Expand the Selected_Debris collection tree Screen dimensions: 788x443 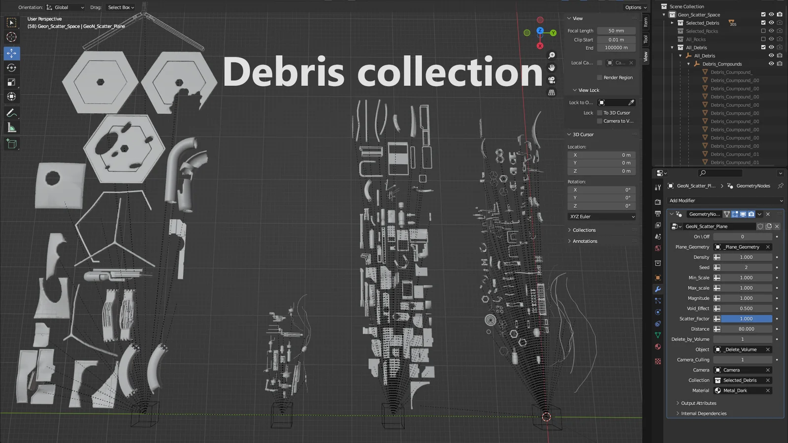672,23
